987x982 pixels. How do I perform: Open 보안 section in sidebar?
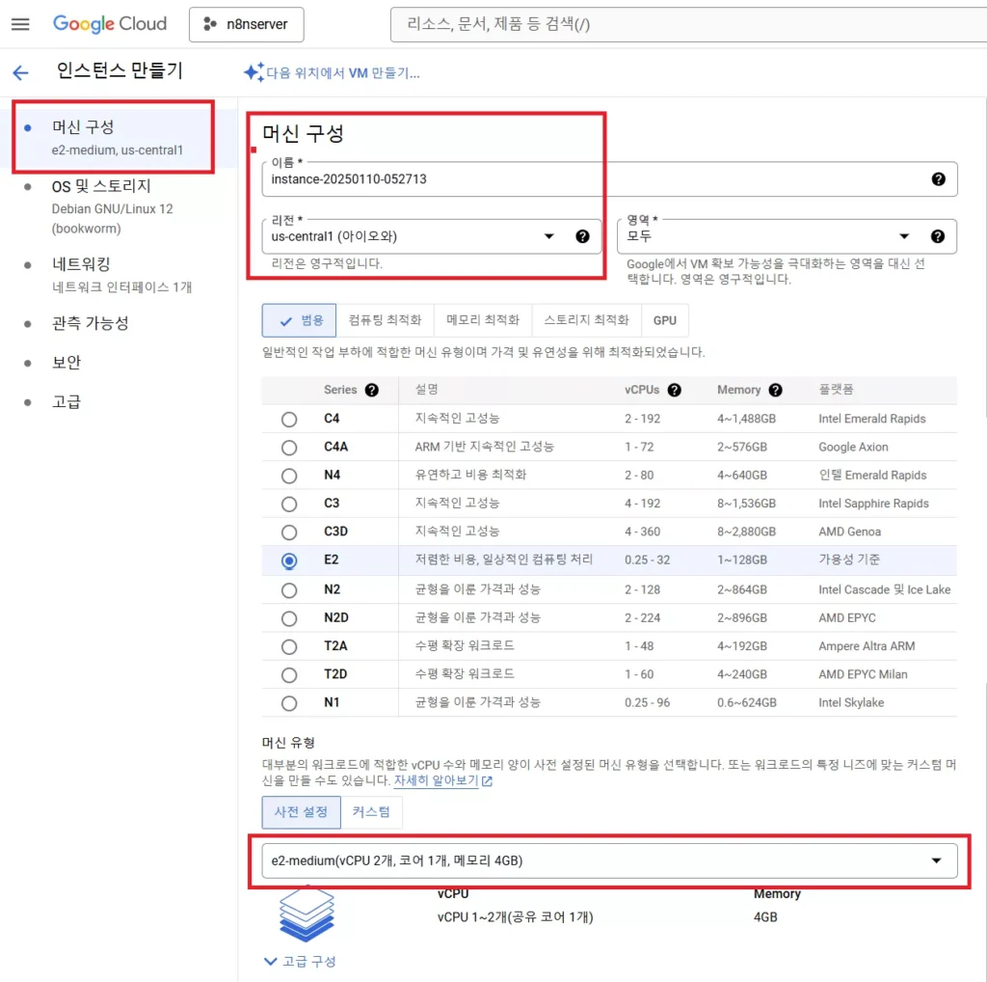pos(67,363)
